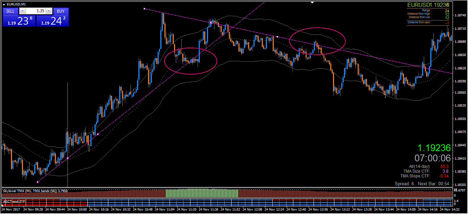This screenshot has width=468, height=214.
Task: Click the 1.18475 price scale label
Action: pyautogui.click(x=460, y=132)
